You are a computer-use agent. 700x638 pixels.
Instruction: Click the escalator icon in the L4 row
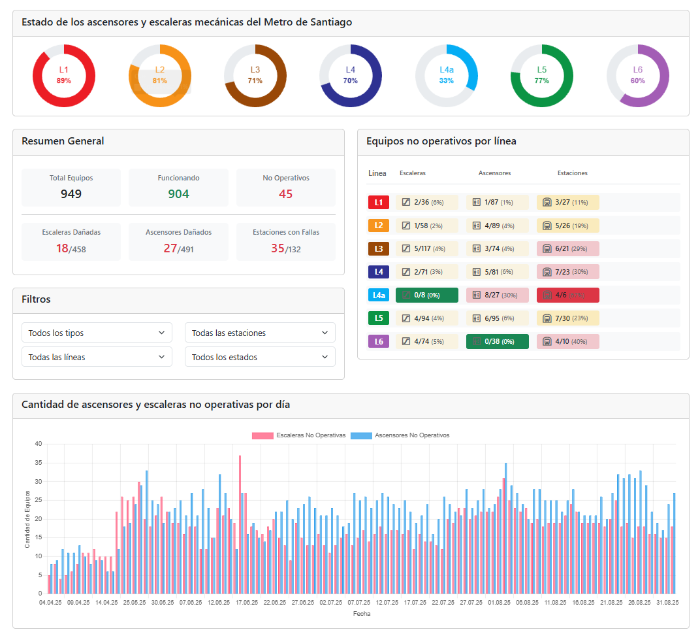406,272
